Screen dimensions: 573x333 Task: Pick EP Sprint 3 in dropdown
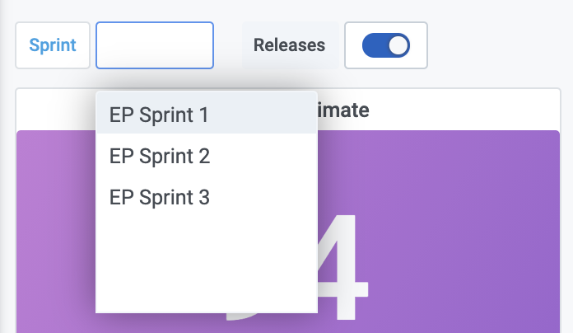160,198
